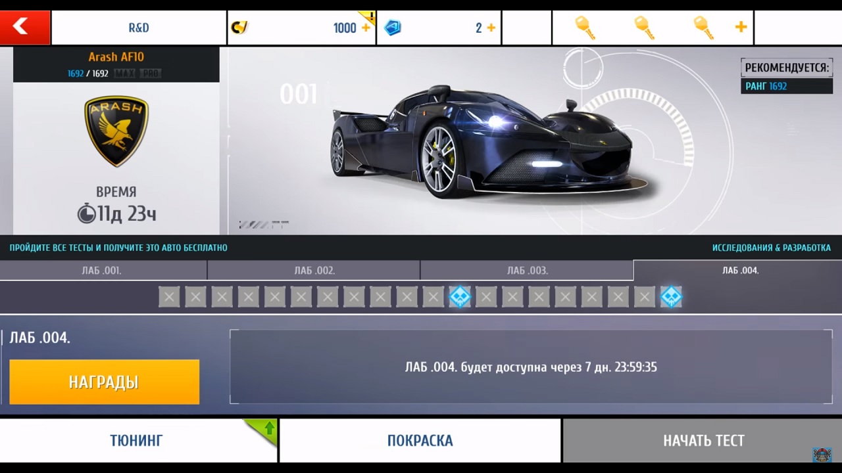Open the НАГРАДЫ rewards button
The width and height of the screenshot is (842, 473).
click(x=104, y=382)
